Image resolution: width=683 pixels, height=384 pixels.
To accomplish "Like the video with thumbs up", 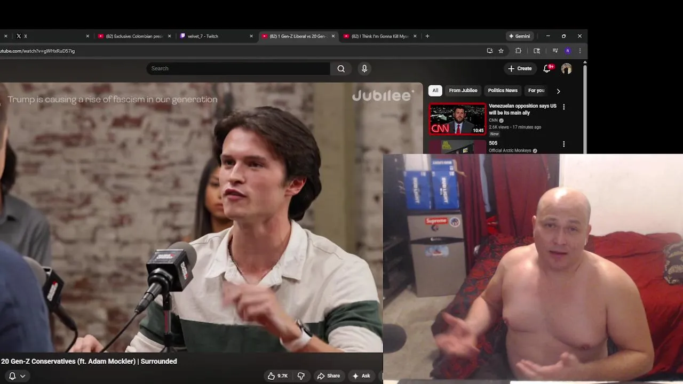I will point(277,376).
